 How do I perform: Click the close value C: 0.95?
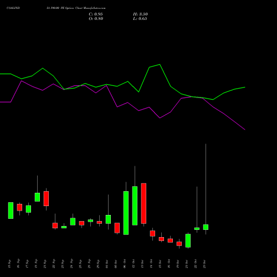(x=96, y=14)
